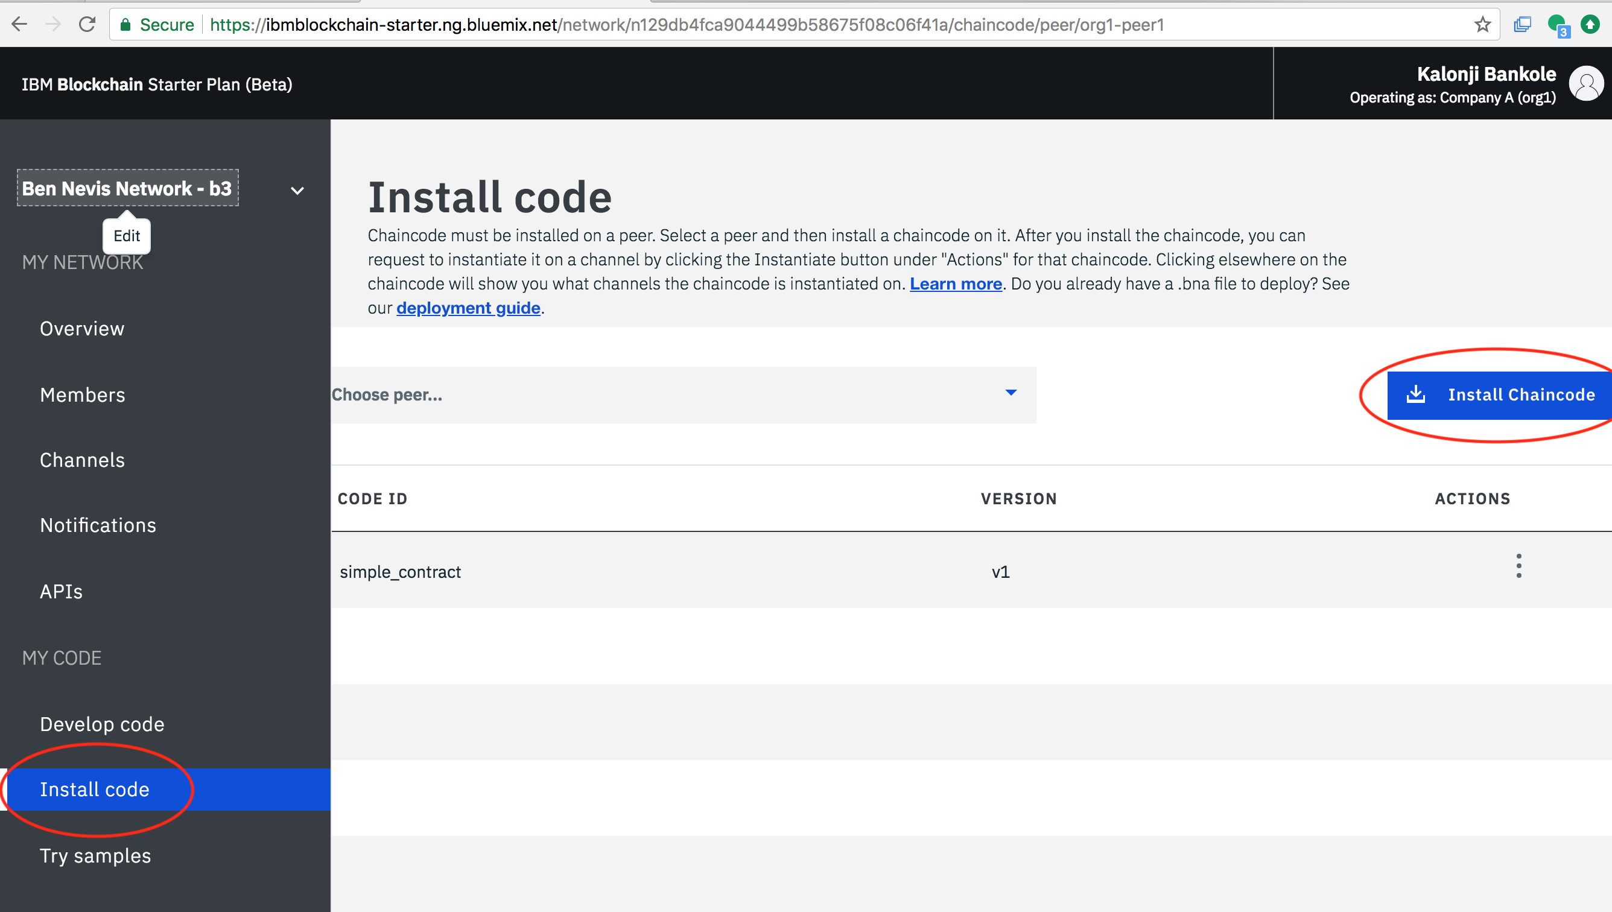Open the Channels sidebar item
This screenshot has width=1612, height=912.
(x=82, y=460)
